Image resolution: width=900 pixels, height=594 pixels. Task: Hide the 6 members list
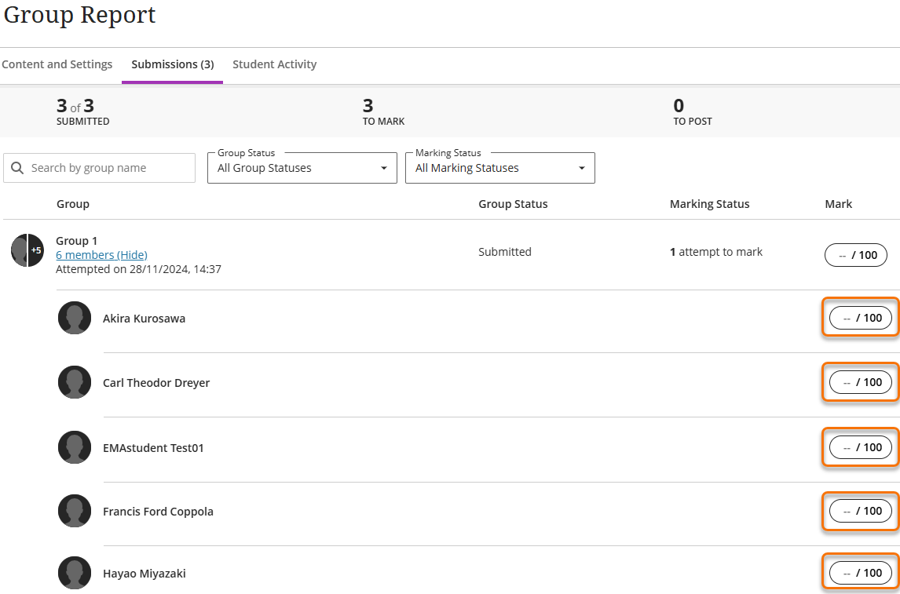tap(101, 255)
